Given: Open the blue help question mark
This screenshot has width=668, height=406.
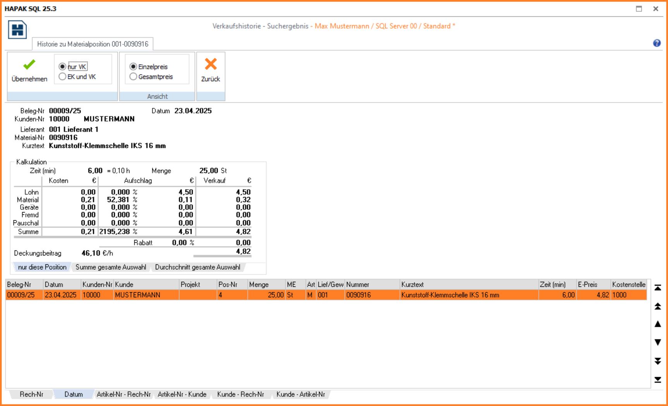Looking at the screenshot, I should tap(657, 43).
